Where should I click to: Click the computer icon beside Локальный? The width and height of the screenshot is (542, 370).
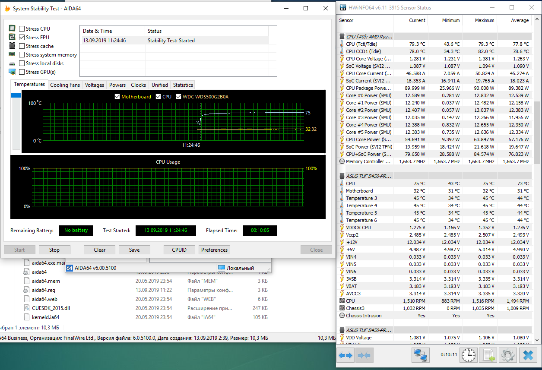coord(222,268)
